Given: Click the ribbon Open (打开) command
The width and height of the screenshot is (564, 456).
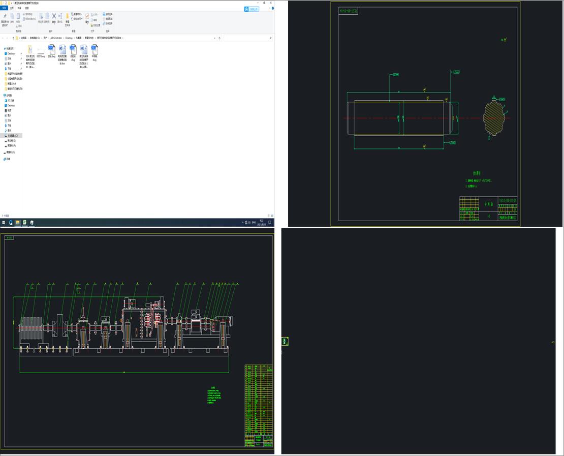Looking at the screenshot, I should [x=95, y=15].
